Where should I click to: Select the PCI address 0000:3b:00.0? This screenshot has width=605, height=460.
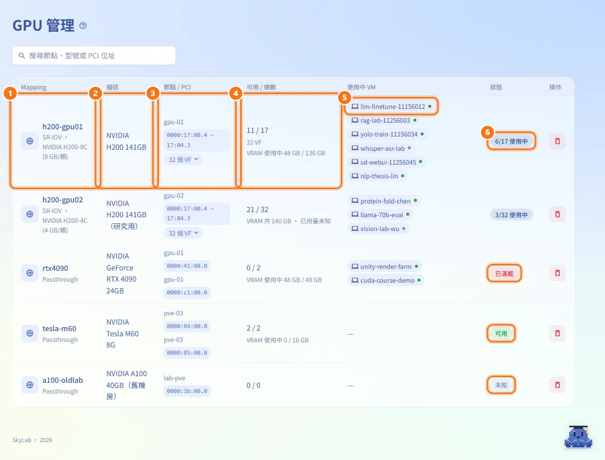pyautogui.click(x=187, y=391)
